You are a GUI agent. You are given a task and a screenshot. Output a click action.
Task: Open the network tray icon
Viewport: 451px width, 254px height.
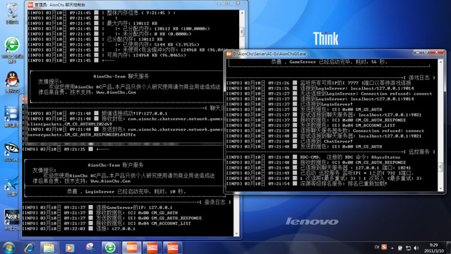[408, 248]
